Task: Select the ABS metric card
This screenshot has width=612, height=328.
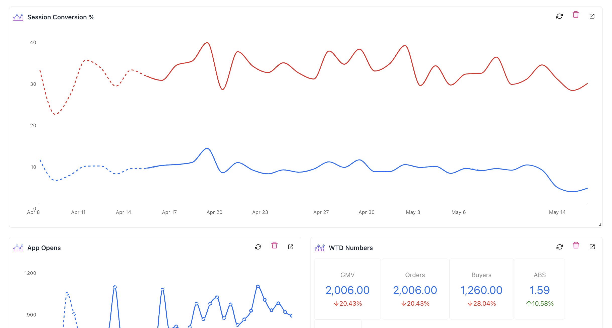Action: (540, 289)
